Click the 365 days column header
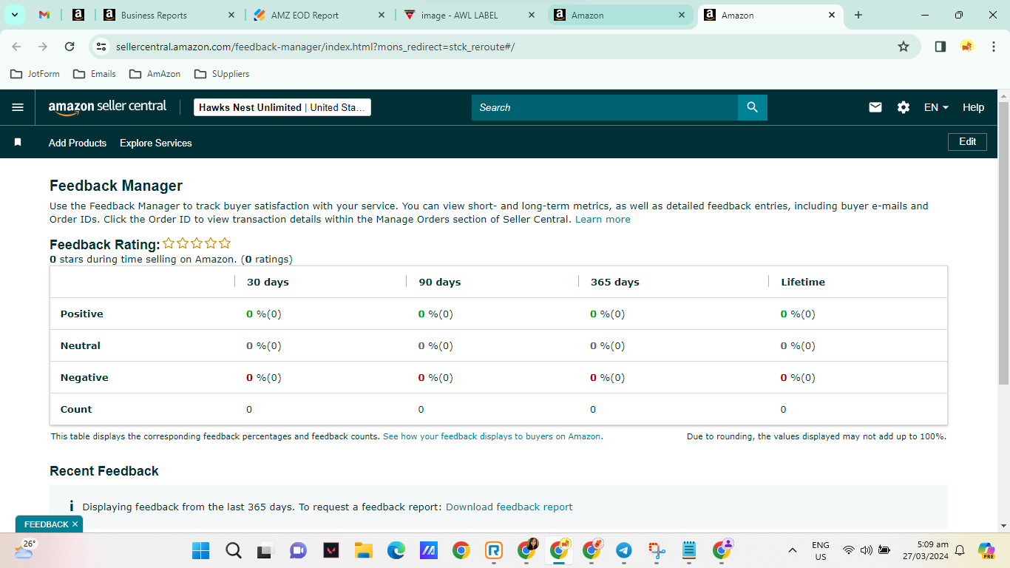 click(615, 282)
